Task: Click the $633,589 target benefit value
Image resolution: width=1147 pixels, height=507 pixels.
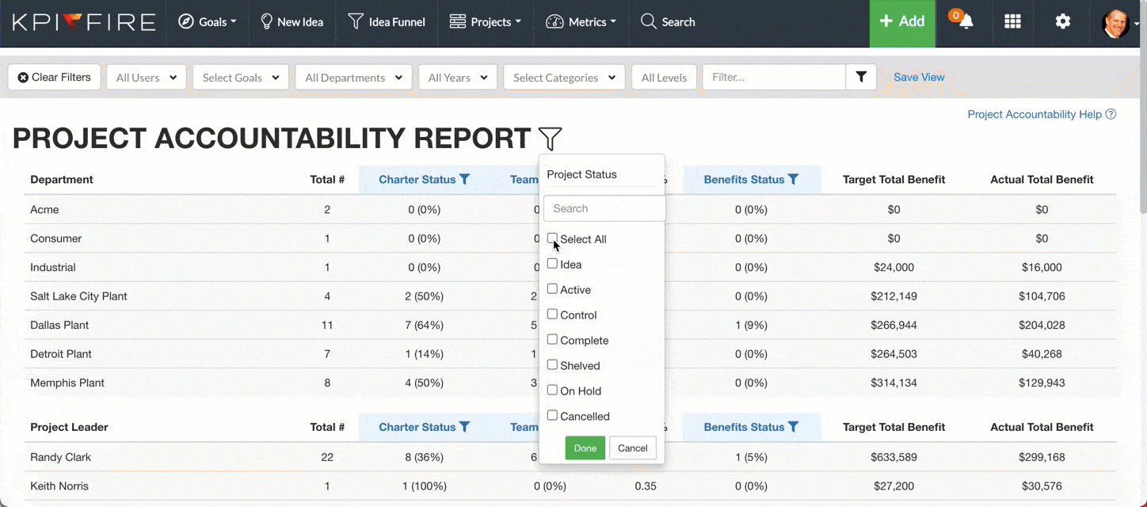Action: coord(894,457)
